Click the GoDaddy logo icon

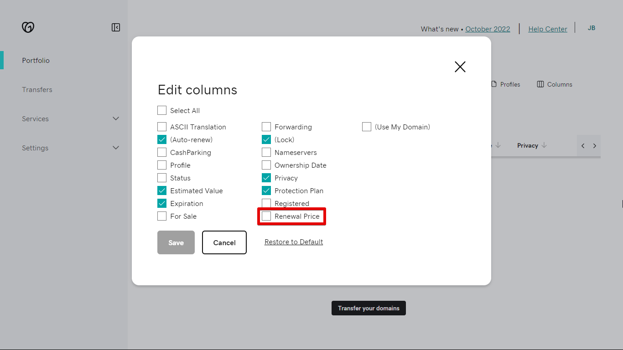[x=28, y=27]
